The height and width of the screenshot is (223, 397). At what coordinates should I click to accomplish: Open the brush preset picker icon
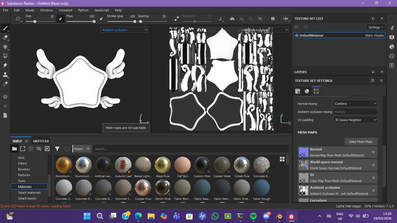[x=18, y=19]
